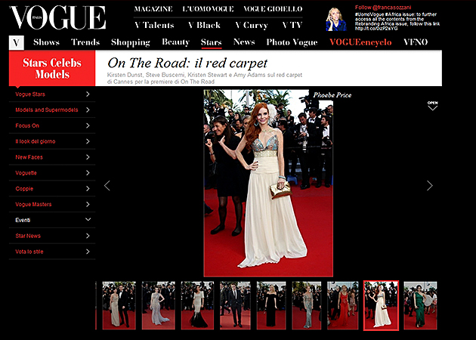476x340 pixels.
Task: Go to previous photo with left arrow
Action: coord(107,185)
